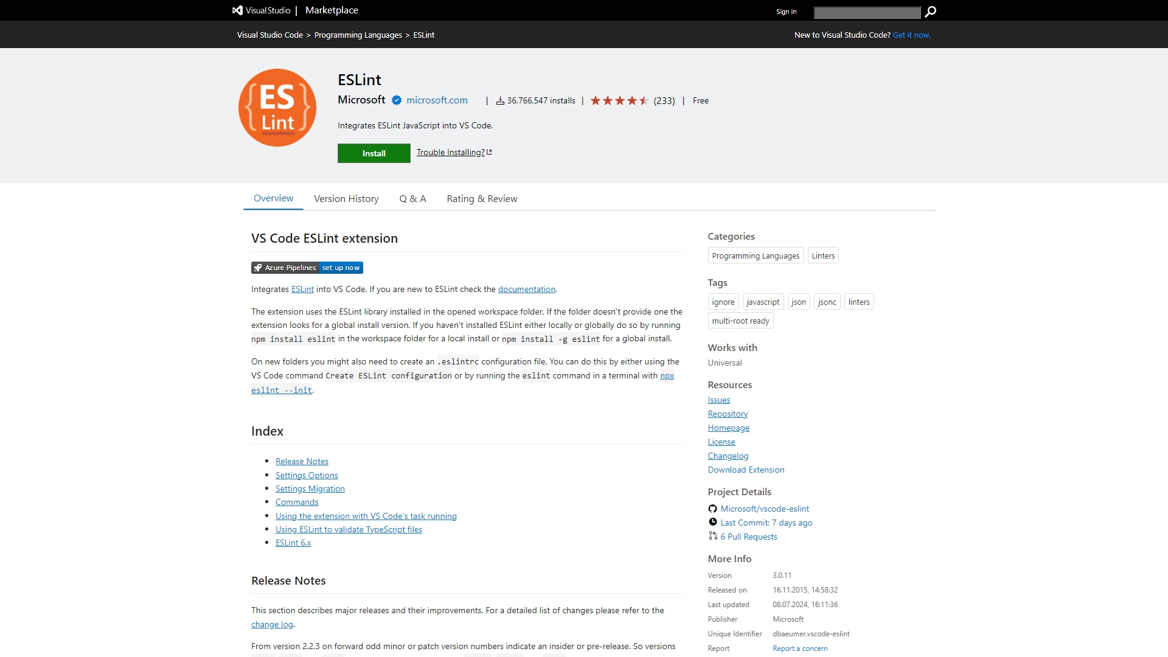This screenshot has width=1168, height=657.
Task: Click the Azure Pipelines badge
Action: pos(307,268)
